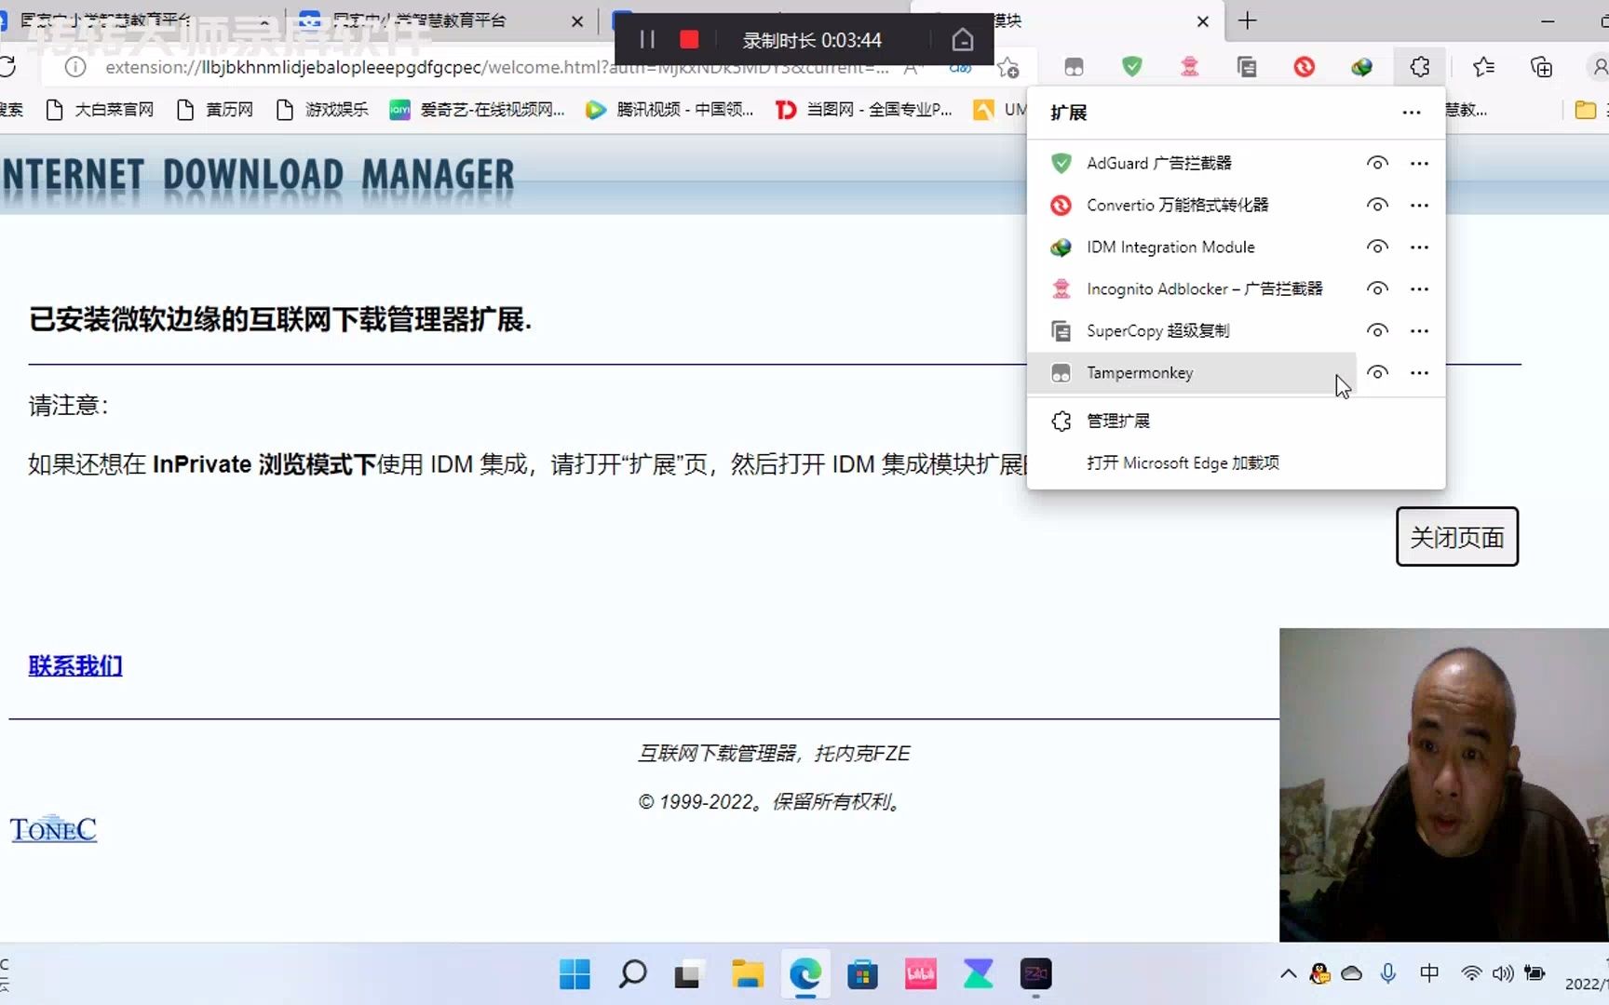Stop the recording with red square
The width and height of the screenshot is (1609, 1005).
(689, 39)
